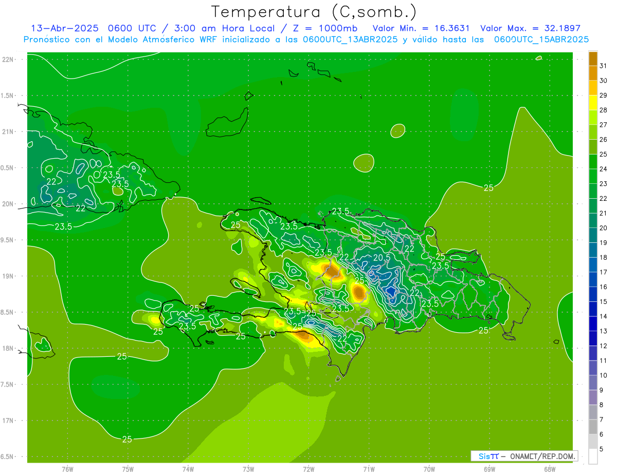Click the "68W" longitude axis label

(550, 469)
